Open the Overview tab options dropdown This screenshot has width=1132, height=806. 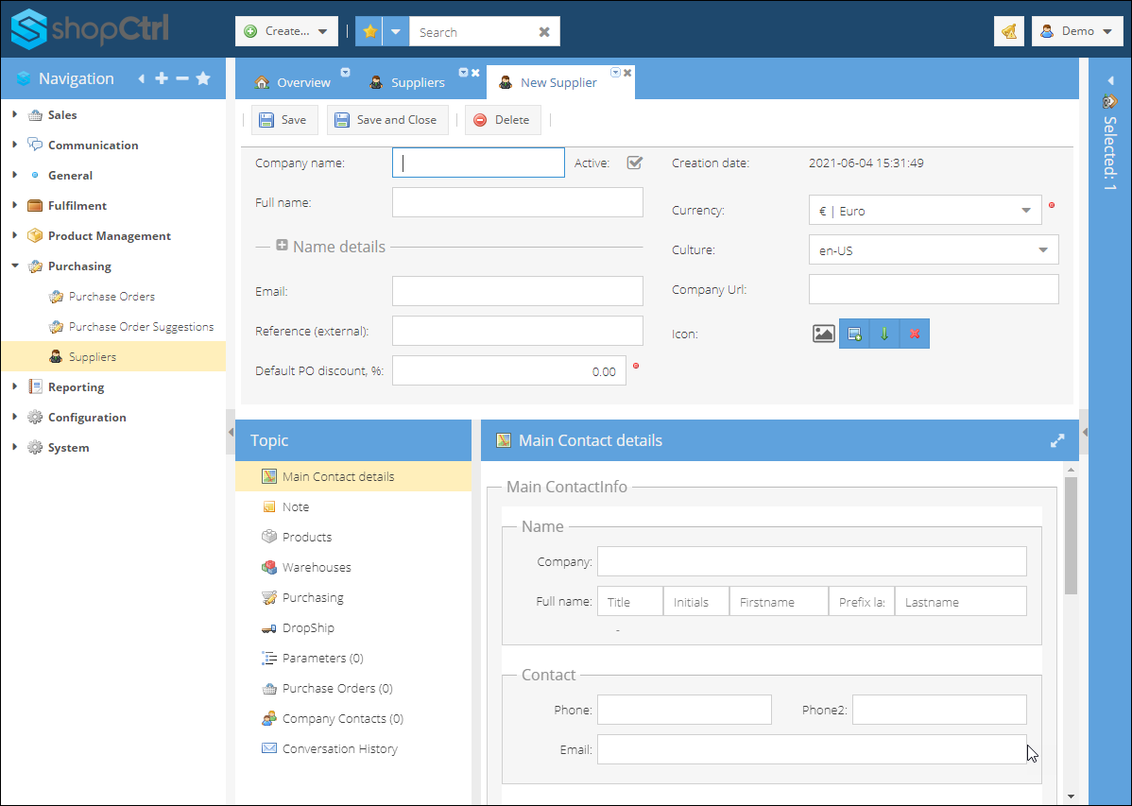click(x=345, y=72)
